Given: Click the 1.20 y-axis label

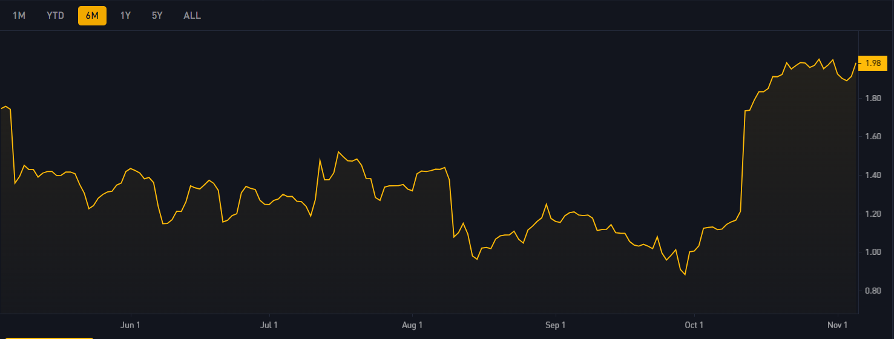Looking at the screenshot, I should [873, 214].
